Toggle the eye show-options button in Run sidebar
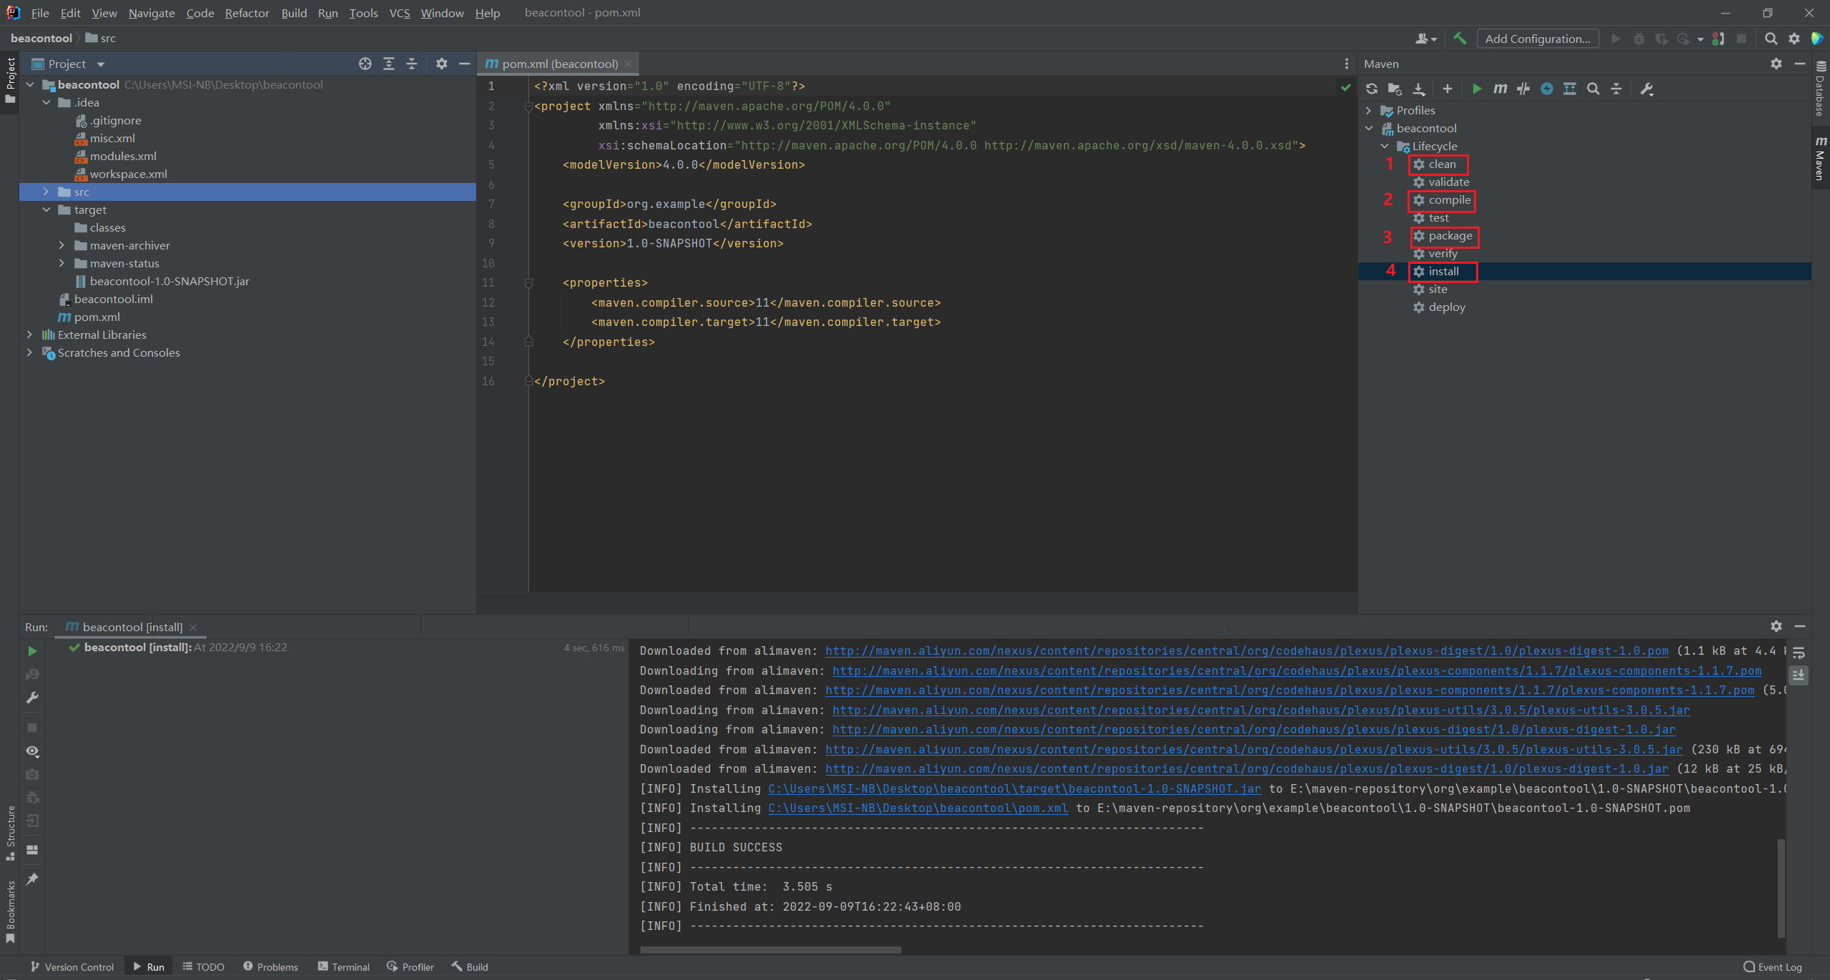 32,751
